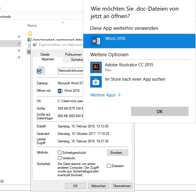This screenshot has width=196, height=192.
Task: Click the Erstellt date Samstag, 10. Februar 2018, 13:12:05
Action: (83, 126)
